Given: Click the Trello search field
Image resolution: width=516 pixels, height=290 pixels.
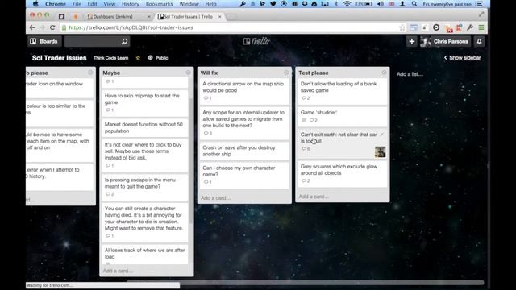Looking at the screenshot, I should click(97, 41).
